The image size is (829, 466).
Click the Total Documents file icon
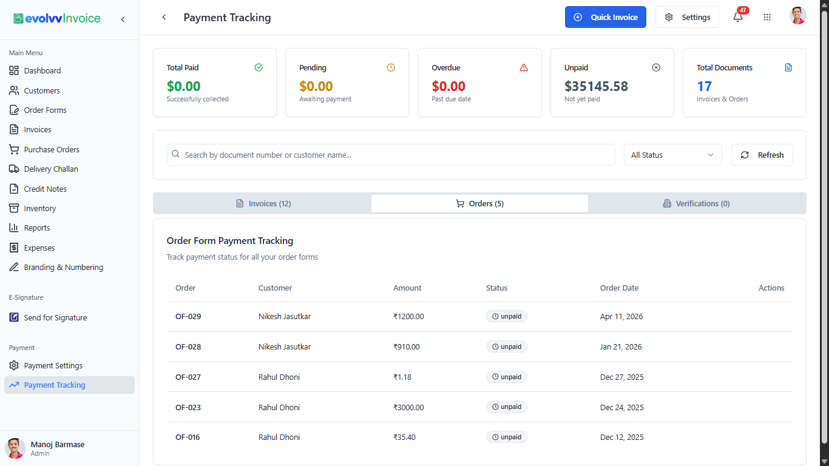point(788,67)
